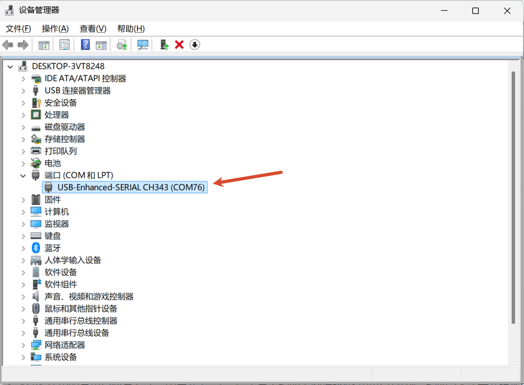Click the mouse icon beside 鼠标和其他指针设备
Screen dimensions: 524x385
pos(36,309)
